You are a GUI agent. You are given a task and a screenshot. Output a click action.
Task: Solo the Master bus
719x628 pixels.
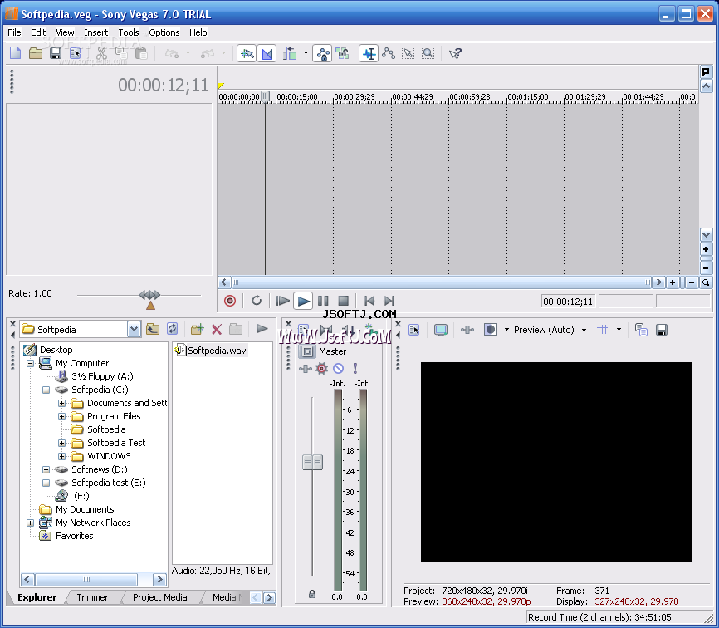point(355,368)
